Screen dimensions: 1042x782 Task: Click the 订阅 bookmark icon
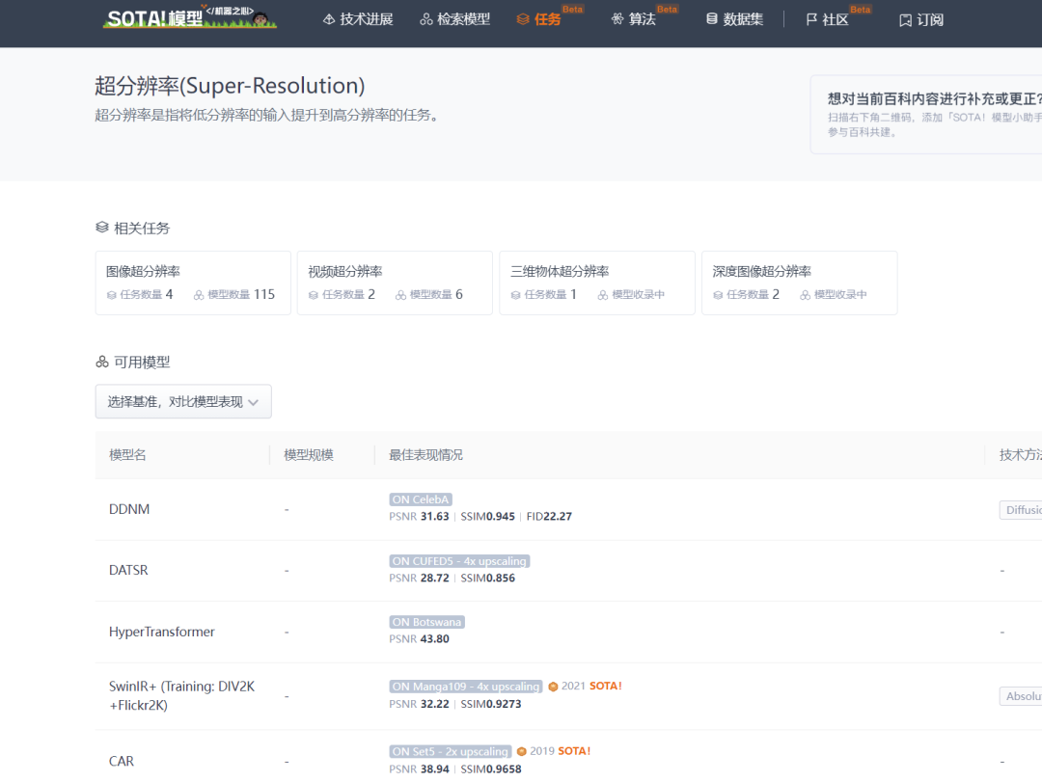coord(905,20)
